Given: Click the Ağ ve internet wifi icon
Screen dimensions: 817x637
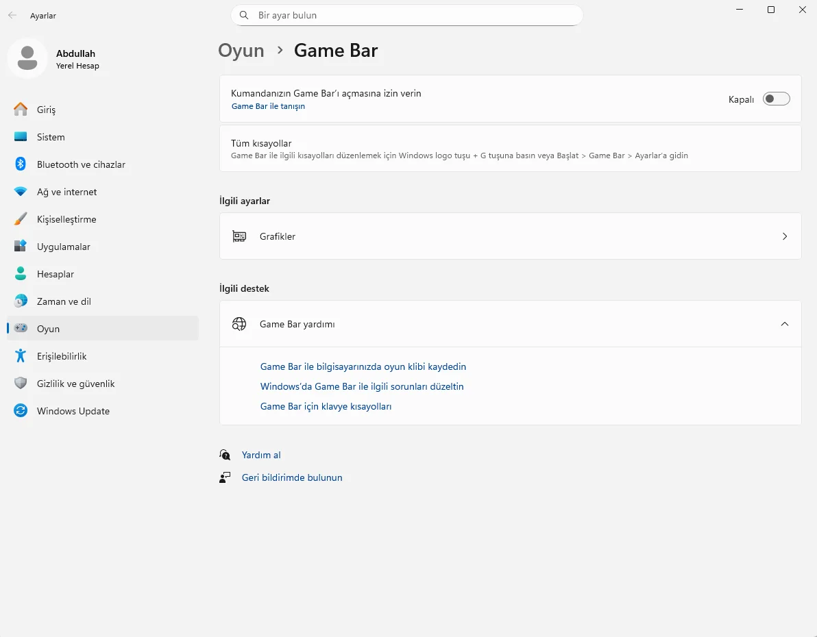Looking at the screenshot, I should pyautogui.click(x=21, y=192).
